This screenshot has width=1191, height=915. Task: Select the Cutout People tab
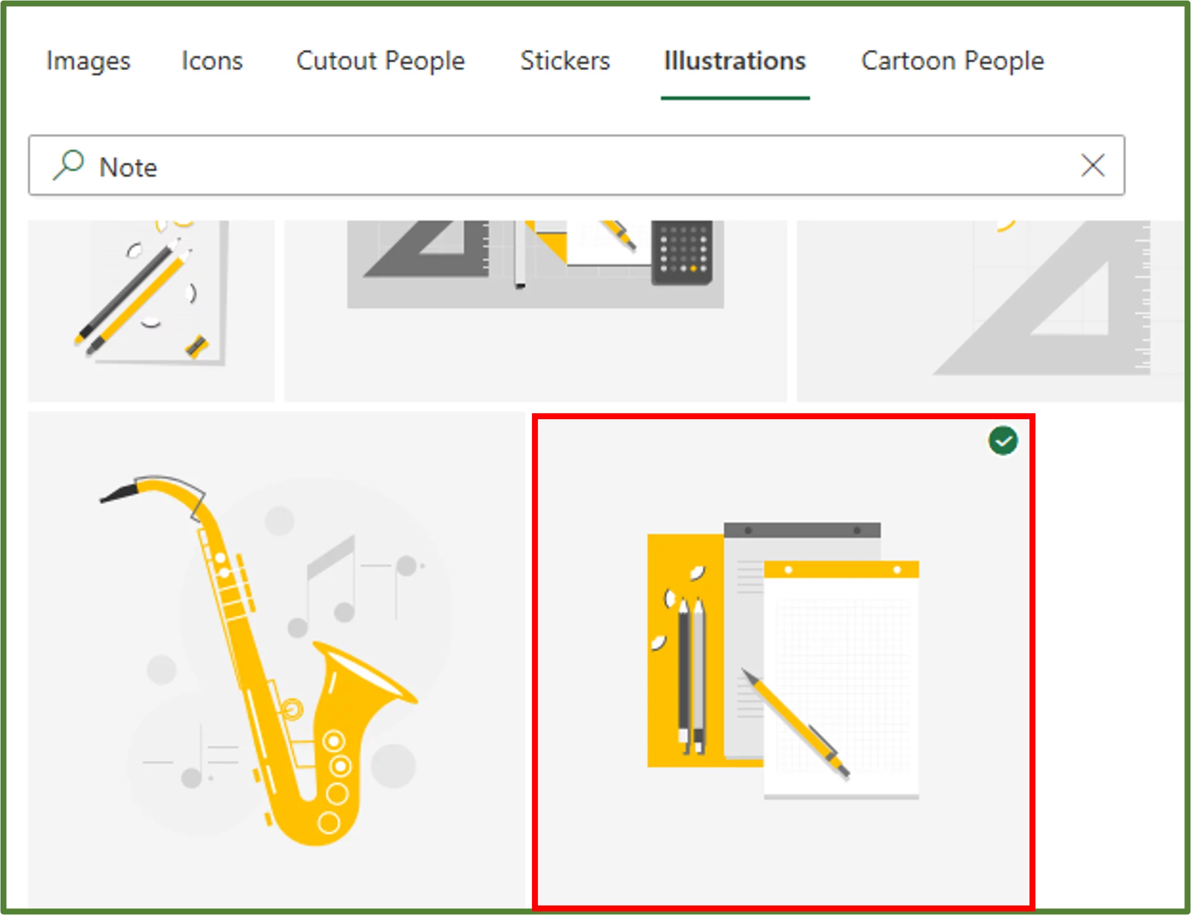pyautogui.click(x=380, y=61)
